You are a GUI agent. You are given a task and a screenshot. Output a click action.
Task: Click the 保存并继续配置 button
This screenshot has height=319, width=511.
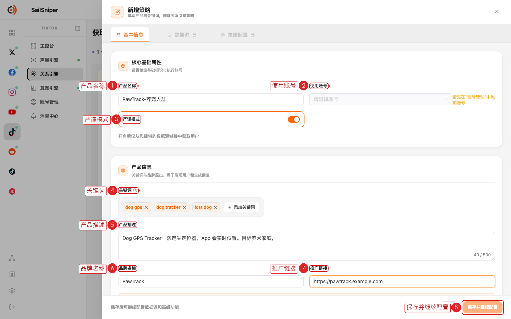click(482, 307)
